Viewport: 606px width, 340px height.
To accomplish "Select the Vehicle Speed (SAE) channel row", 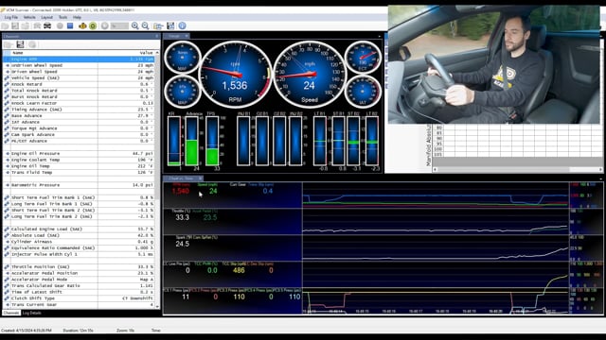I will click(79, 77).
